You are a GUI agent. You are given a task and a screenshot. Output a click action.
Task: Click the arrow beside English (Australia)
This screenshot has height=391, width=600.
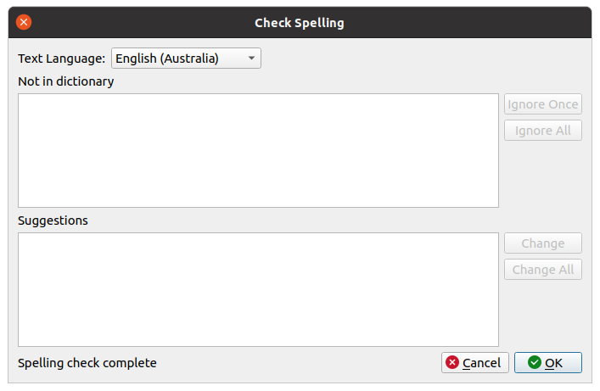pos(251,59)
